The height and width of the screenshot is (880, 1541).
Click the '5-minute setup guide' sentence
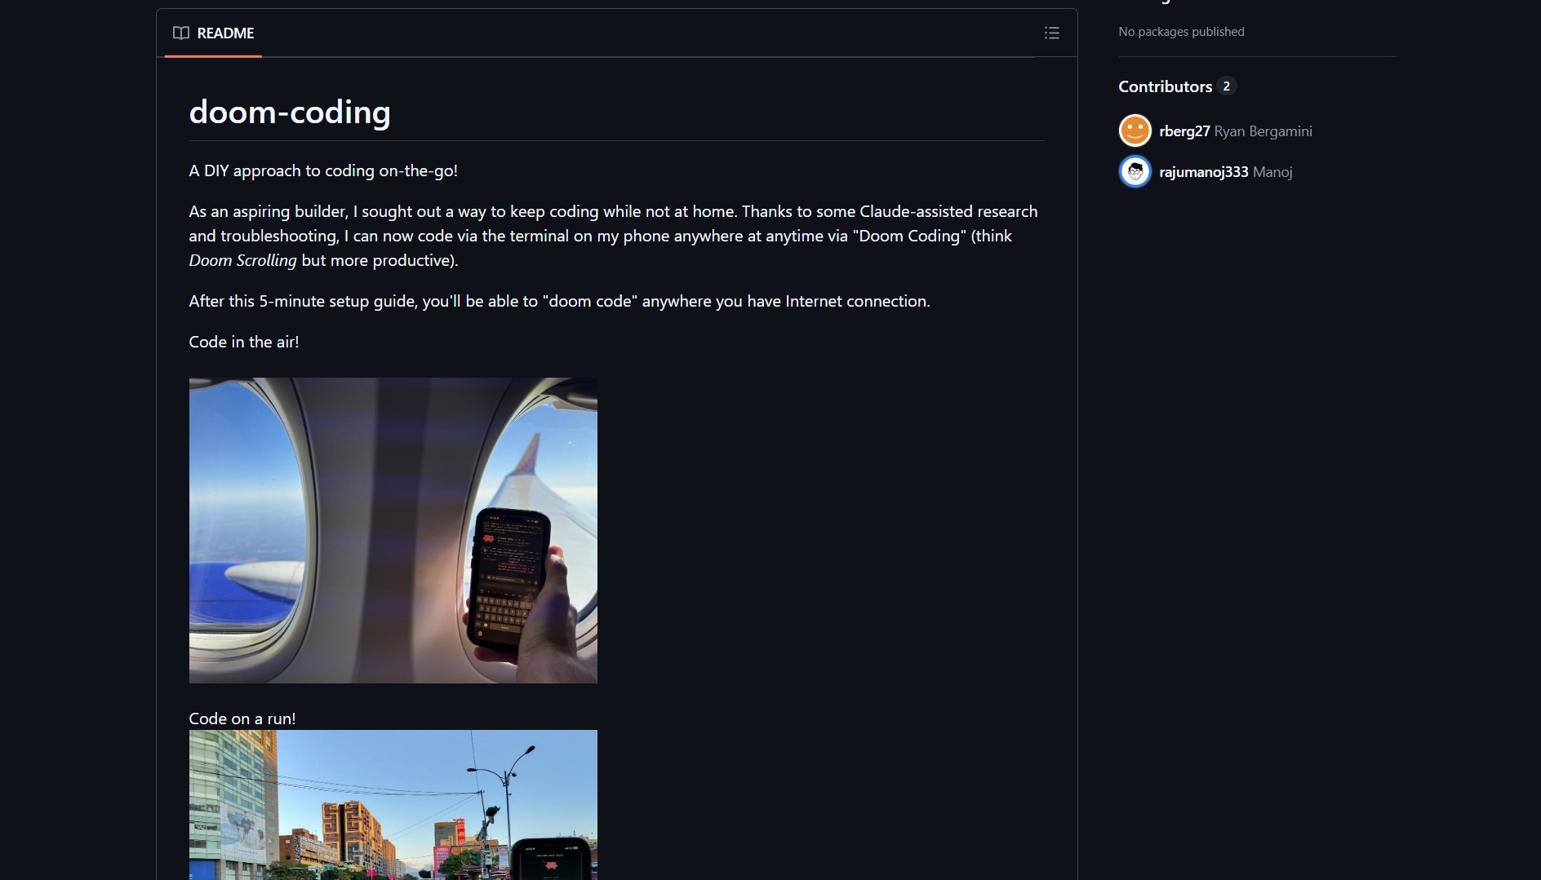(559, 301)
